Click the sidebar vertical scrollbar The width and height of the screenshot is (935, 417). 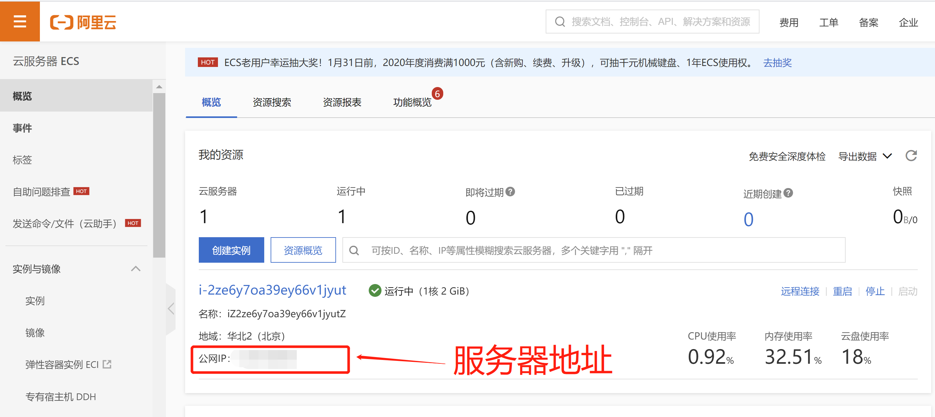(x=159, y=175)
